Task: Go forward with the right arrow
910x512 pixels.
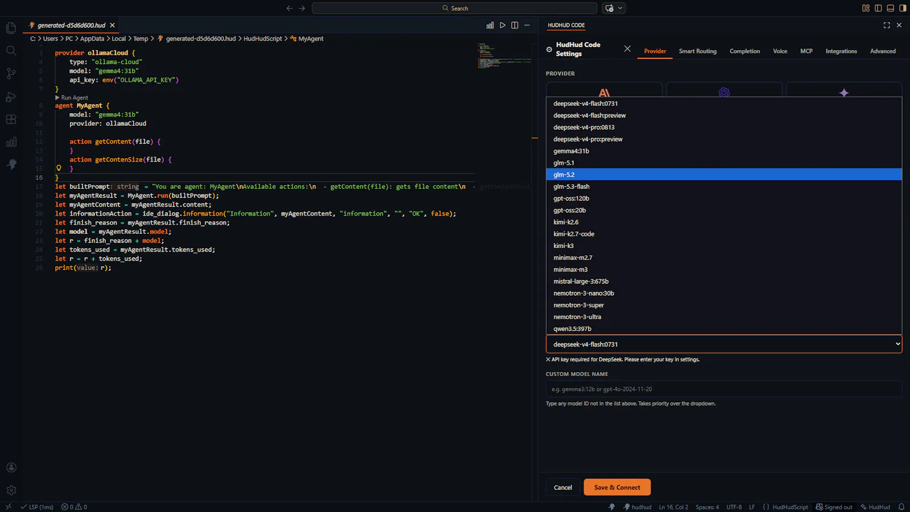Action: (302, 8)
